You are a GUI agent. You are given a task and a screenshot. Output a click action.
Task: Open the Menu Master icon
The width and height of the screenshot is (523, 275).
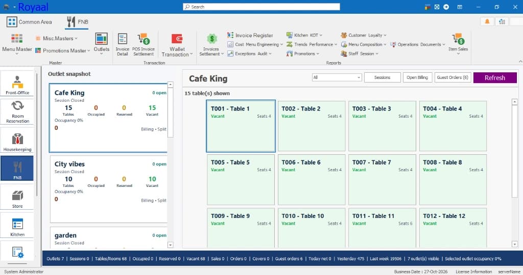(x=17, y=43)
